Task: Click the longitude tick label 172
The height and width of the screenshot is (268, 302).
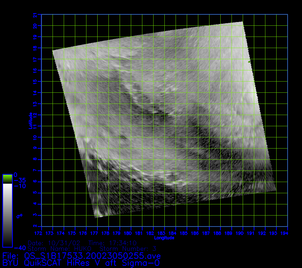Action: click(x=41, y=233)
